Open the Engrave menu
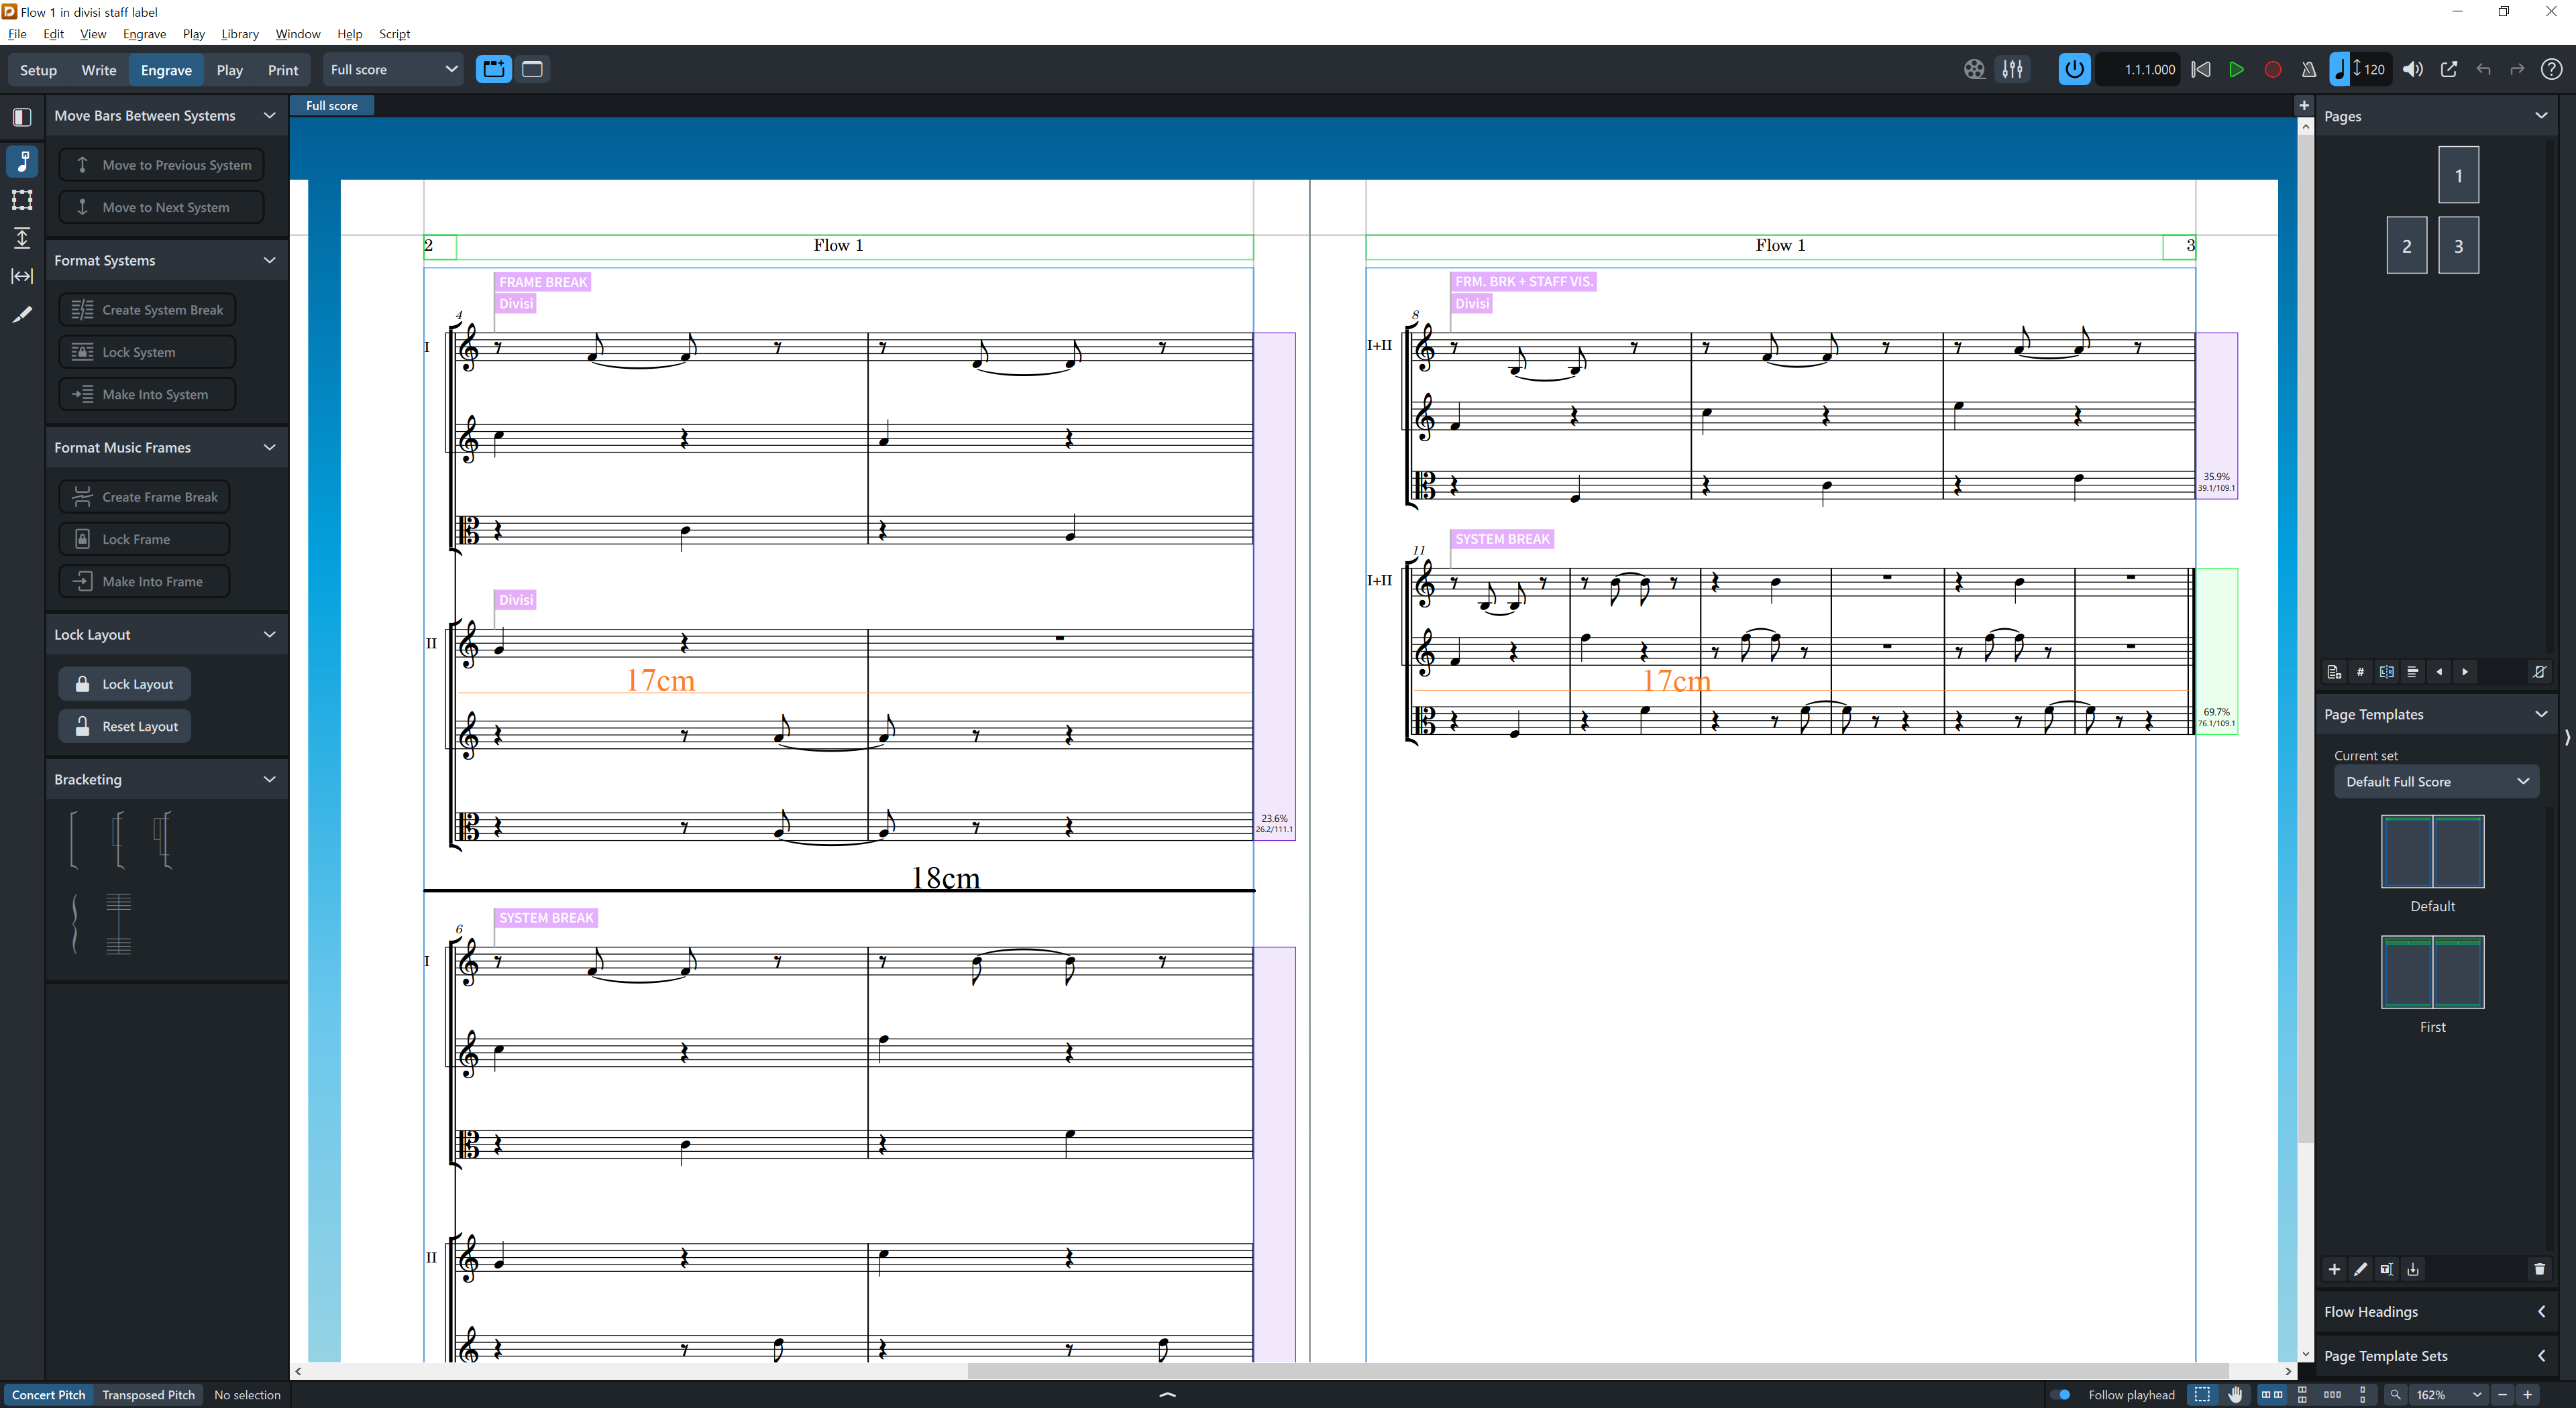The image size is (2576, 1408). click(144, 33)
